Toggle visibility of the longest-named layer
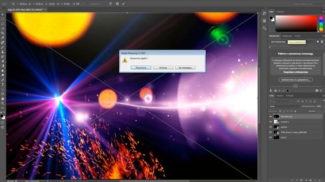 click(271, 132)
